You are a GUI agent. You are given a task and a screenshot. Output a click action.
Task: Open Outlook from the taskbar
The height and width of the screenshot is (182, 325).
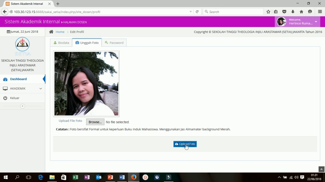coord(99,177)
